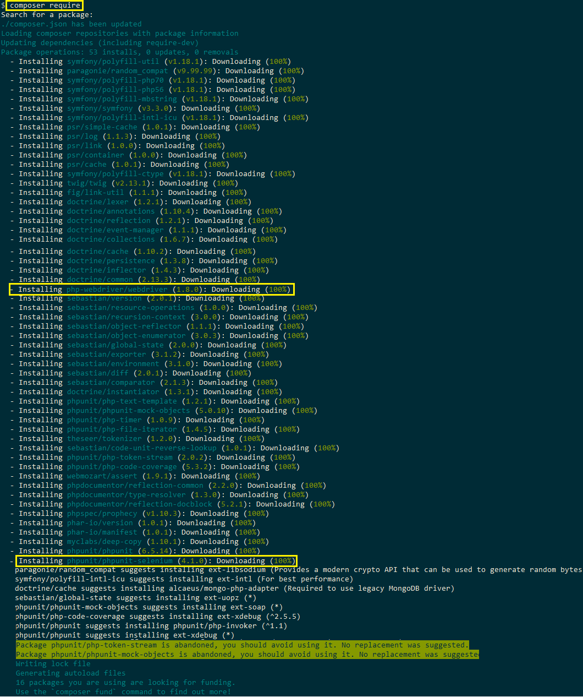Click the webmozart/assert package text
The height and width of the screenshot is (697, 583).
[102, 476]
